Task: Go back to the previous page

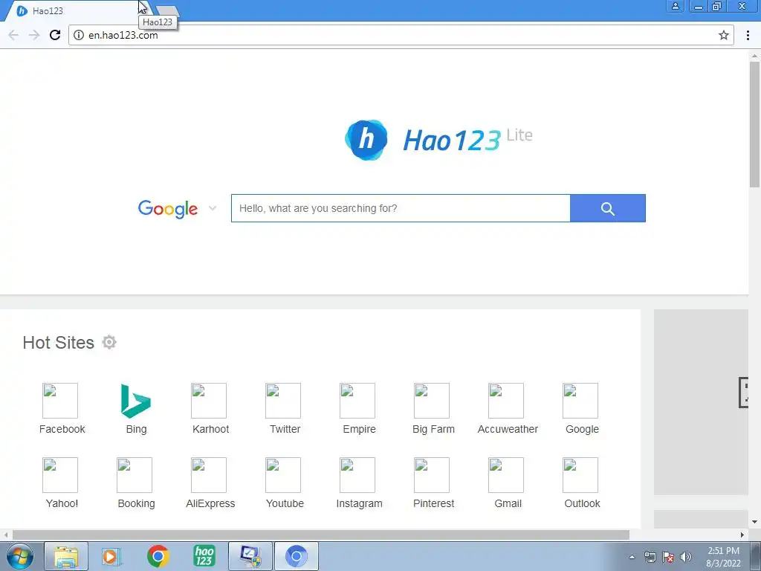Action: coord(13,35)
